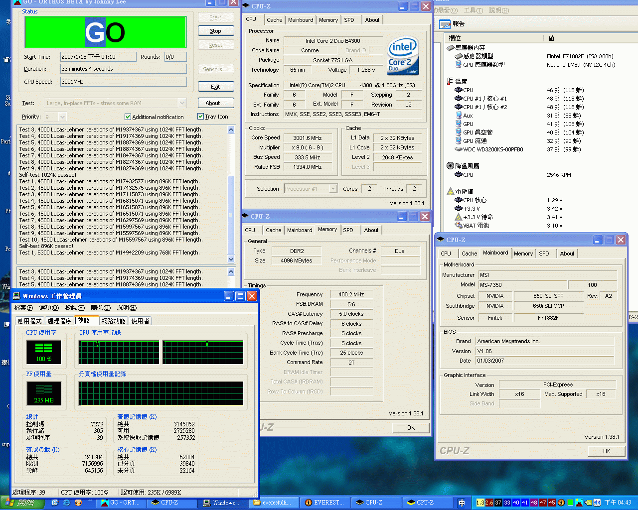Open the 工具(T) menu in EVEREST
Image resolution: width=638 pixels, height=510 pixels.
tap(473, 10)
